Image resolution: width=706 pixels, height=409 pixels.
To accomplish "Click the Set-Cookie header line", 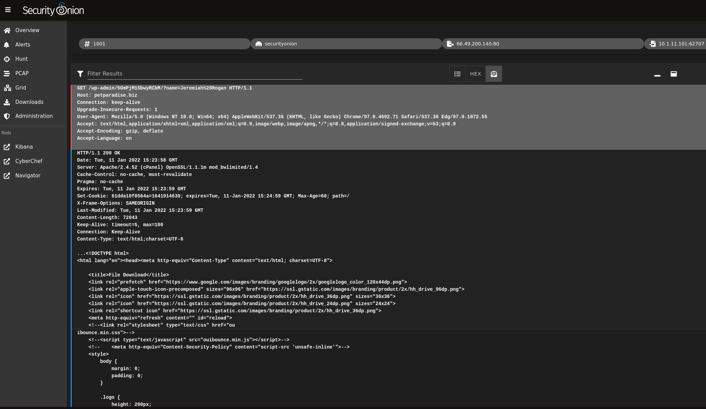I will [x=213, y=196].
